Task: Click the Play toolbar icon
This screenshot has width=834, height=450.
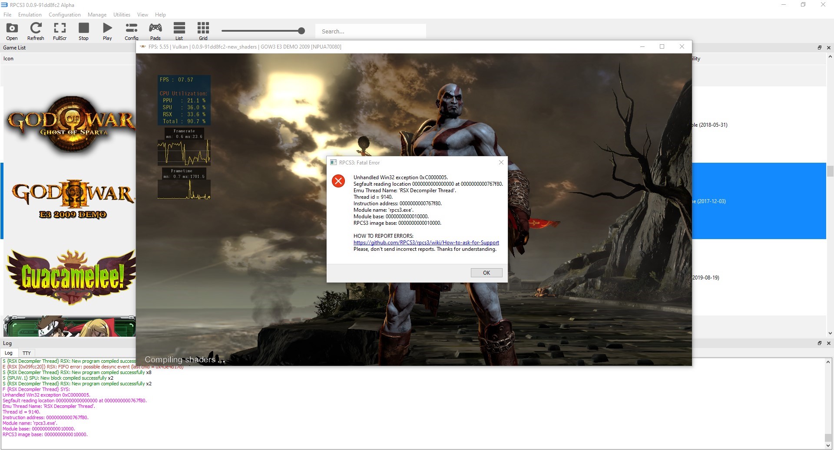Action: (107, 31)
